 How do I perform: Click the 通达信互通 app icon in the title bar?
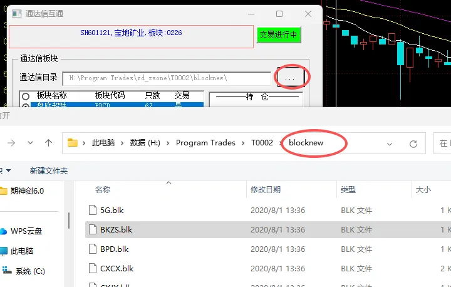coord(16,14)
